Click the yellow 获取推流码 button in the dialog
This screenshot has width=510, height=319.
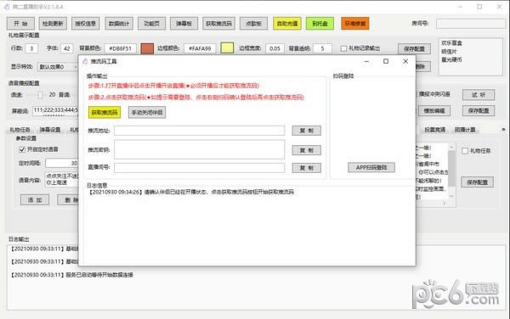pyautogui.click(x=105, y=112)
